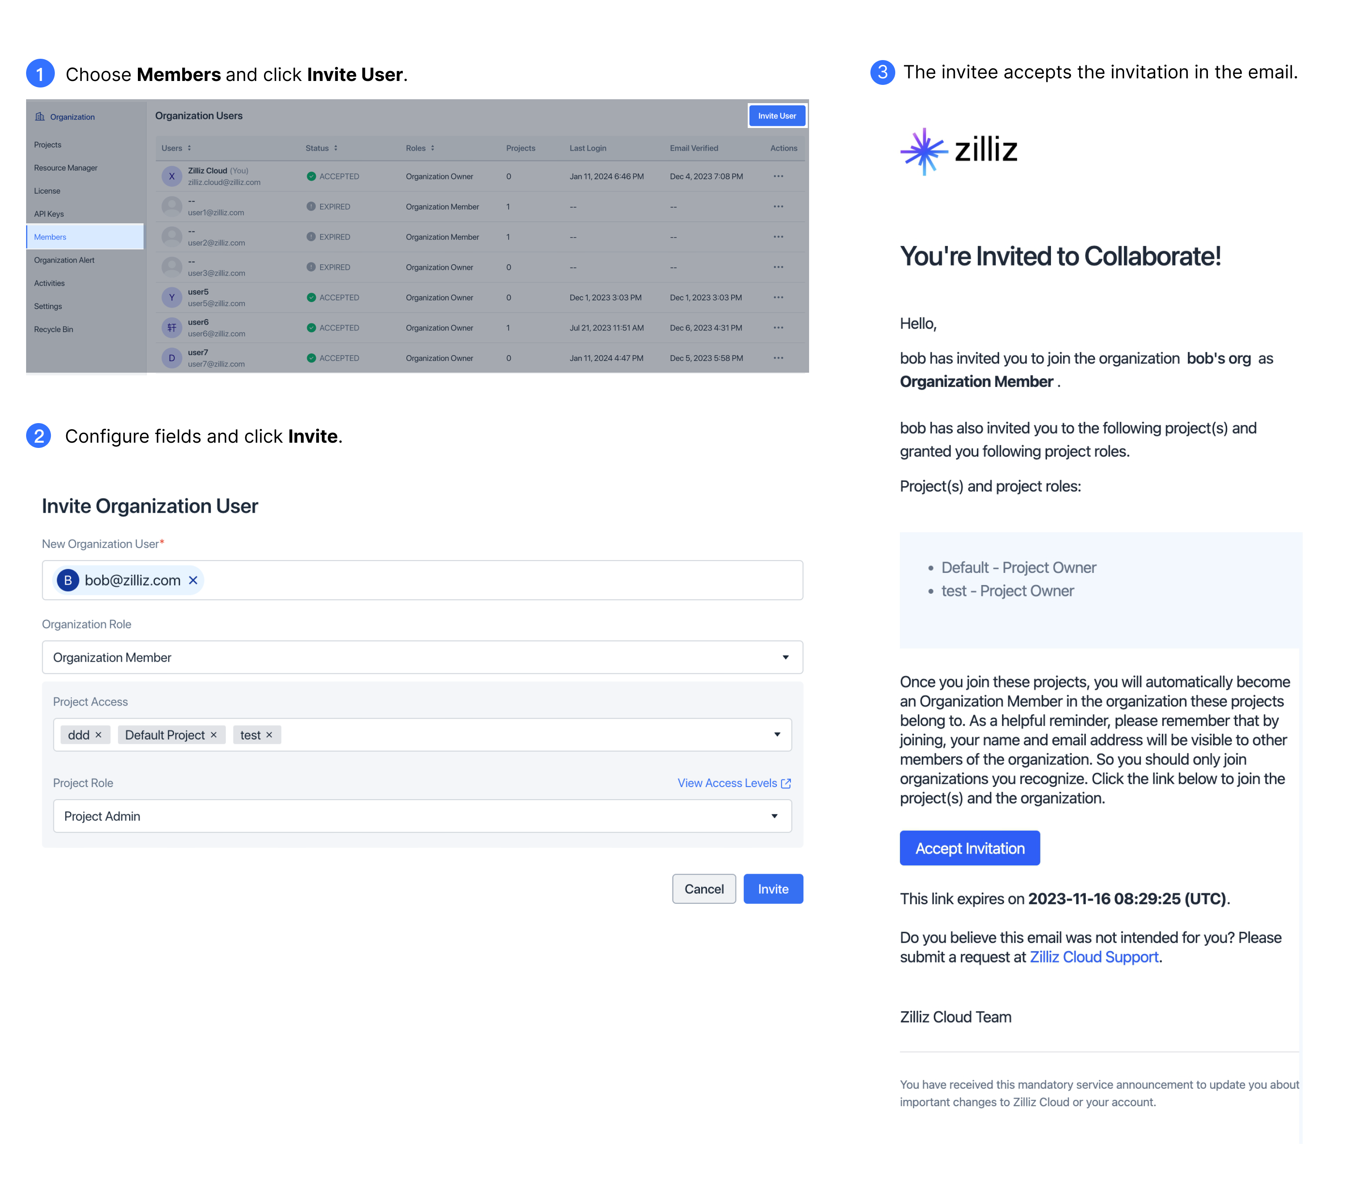Open Settings in the sidebar
The height and width of the screenshot is (1204, 1365).
click(48, 307)
